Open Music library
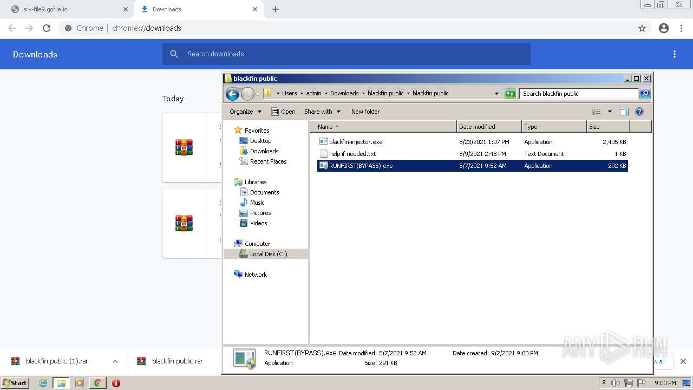693x390 pixels. [257, 203]
